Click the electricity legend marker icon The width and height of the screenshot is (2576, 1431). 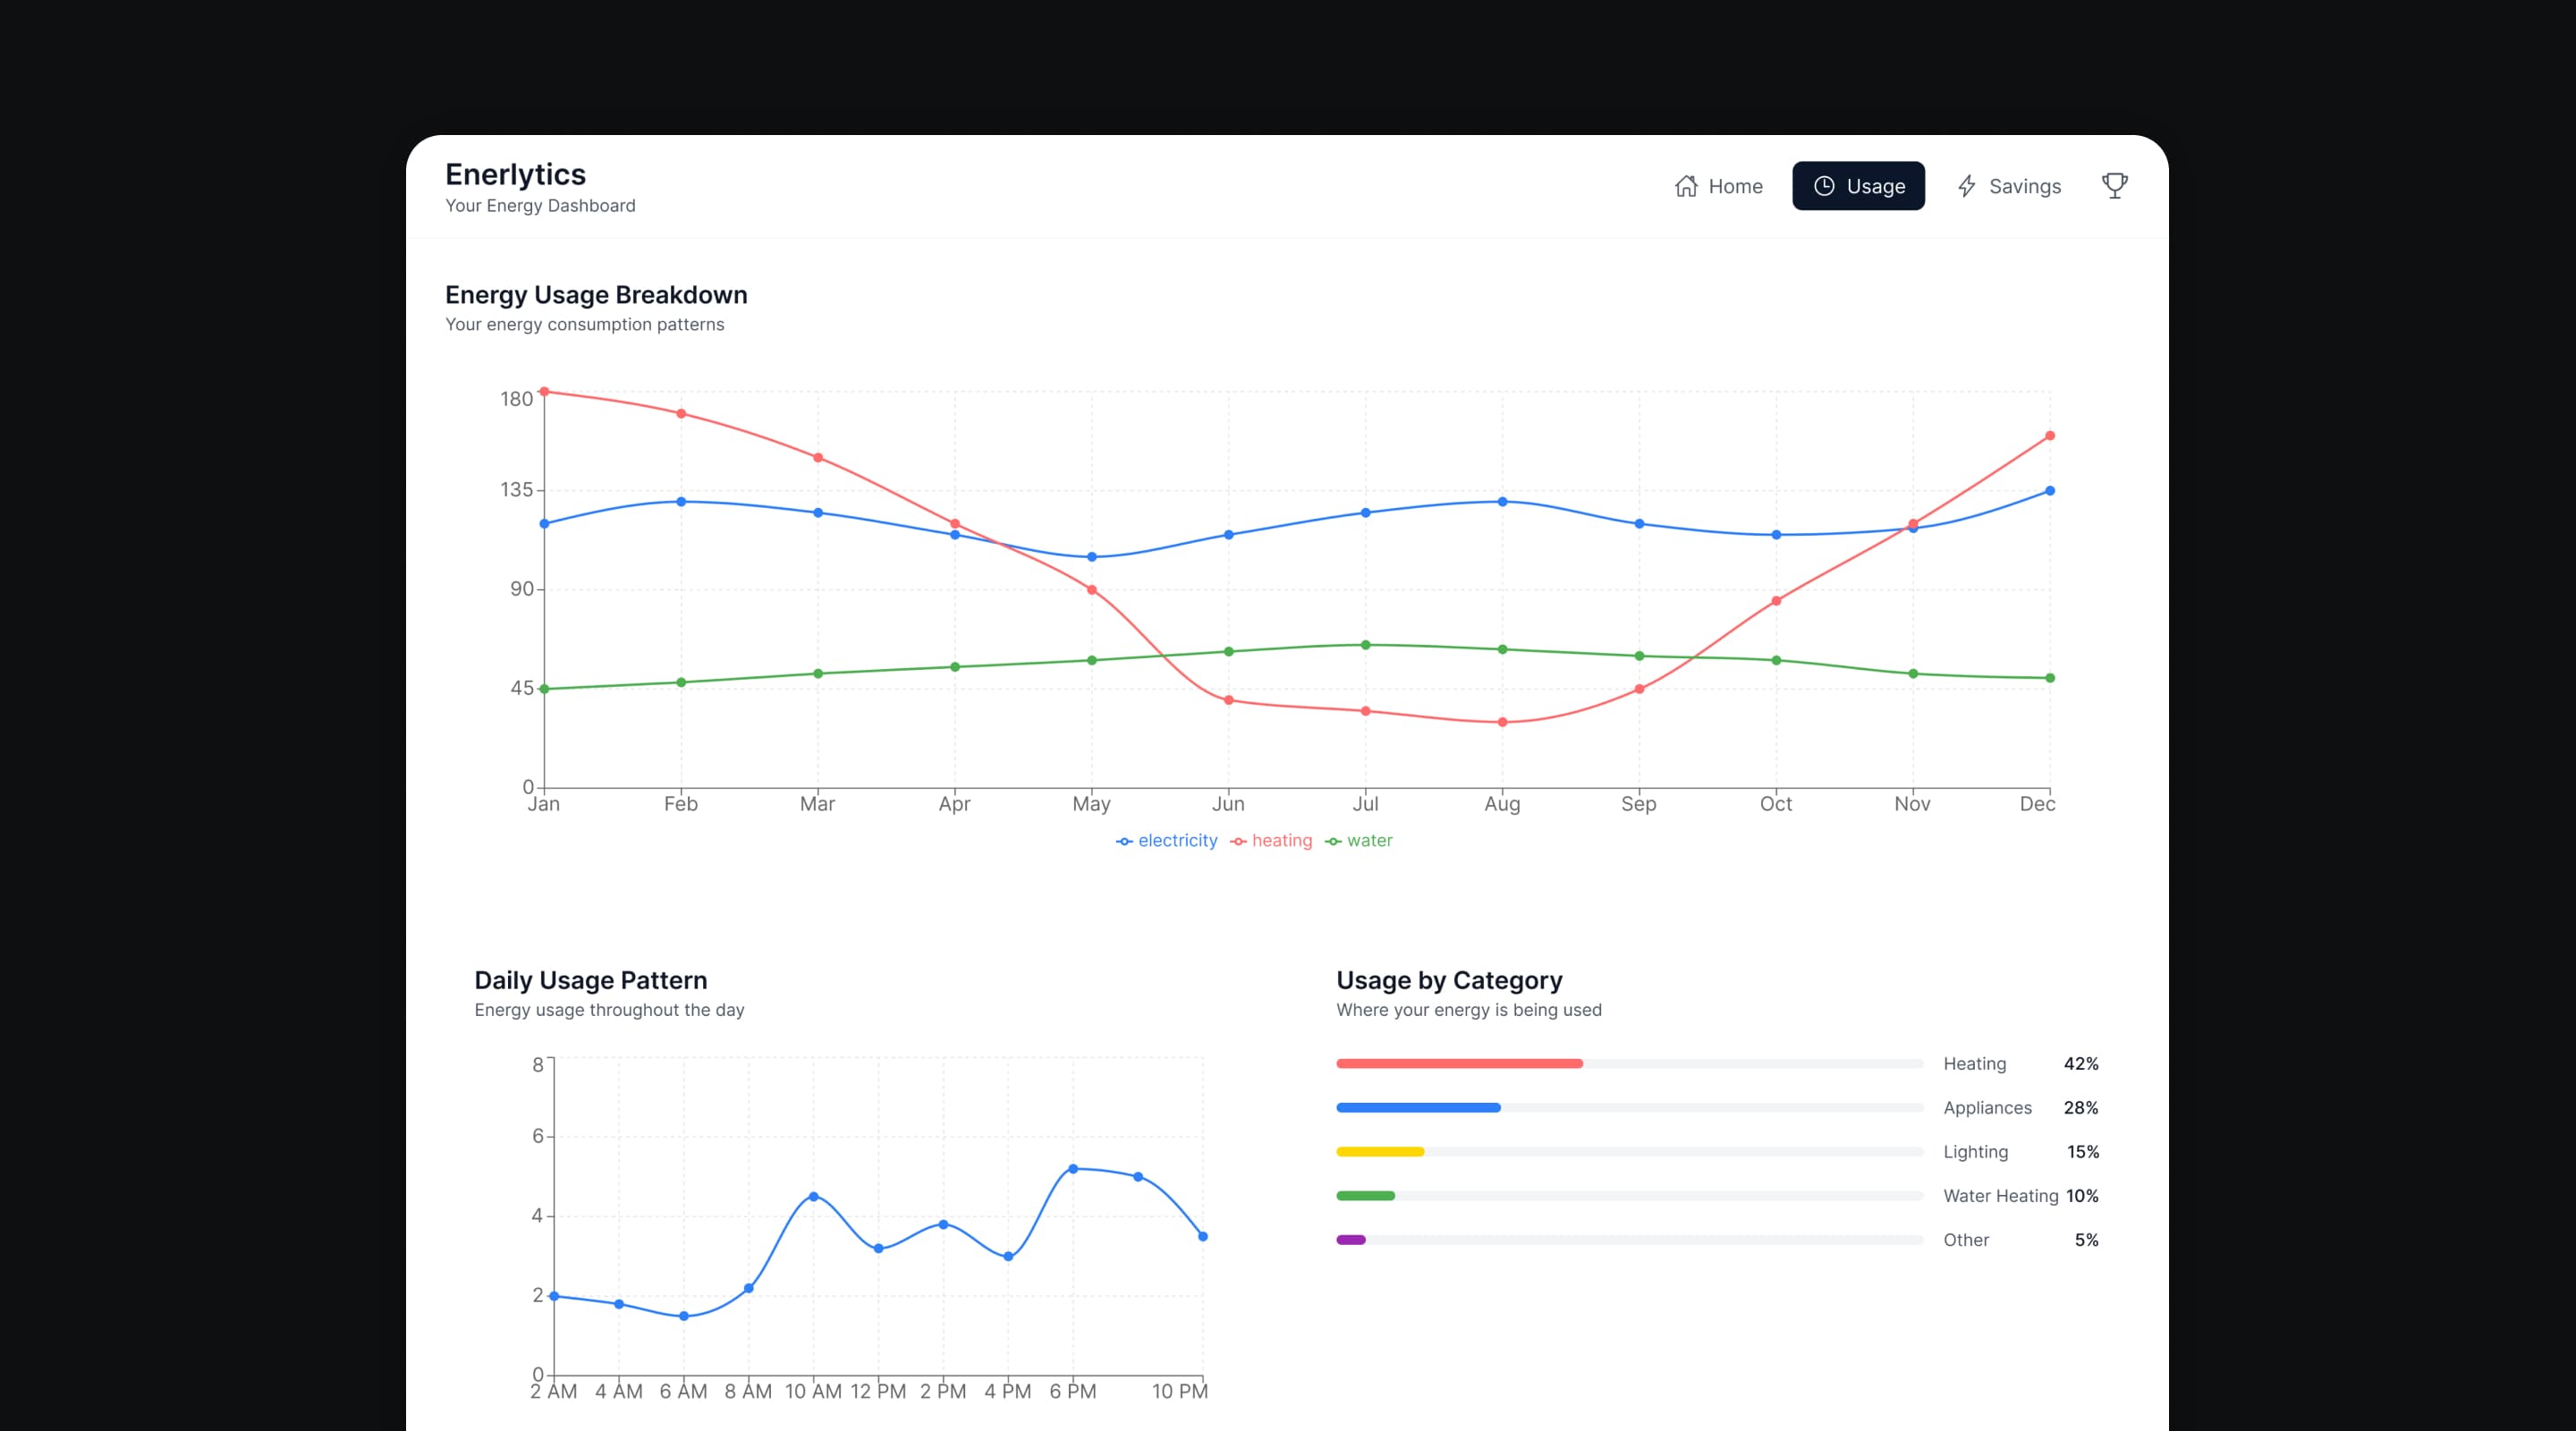click(x=1124, y=842)
